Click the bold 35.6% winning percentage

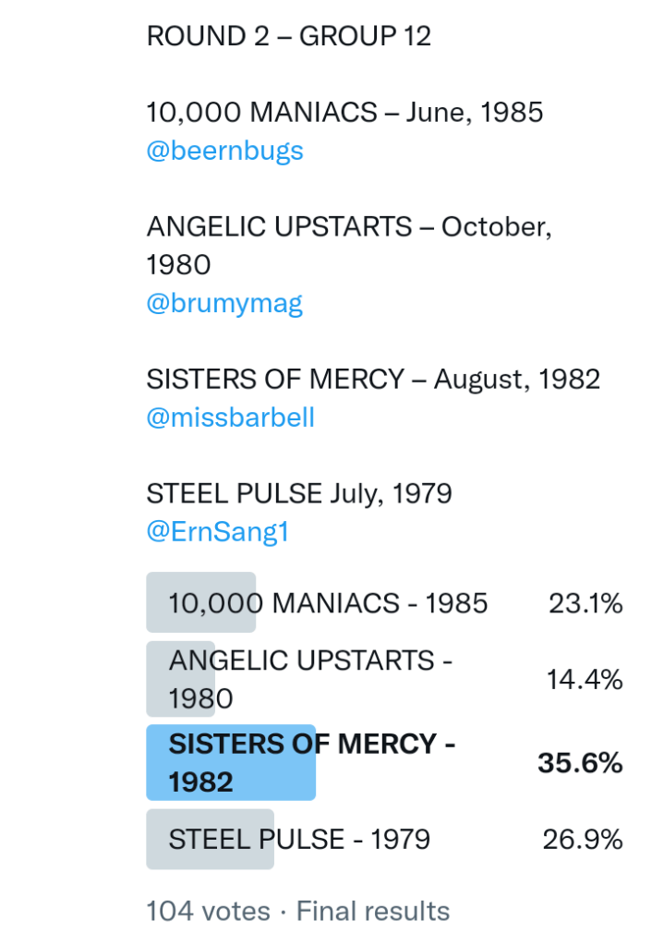click(x=580, y=764)
